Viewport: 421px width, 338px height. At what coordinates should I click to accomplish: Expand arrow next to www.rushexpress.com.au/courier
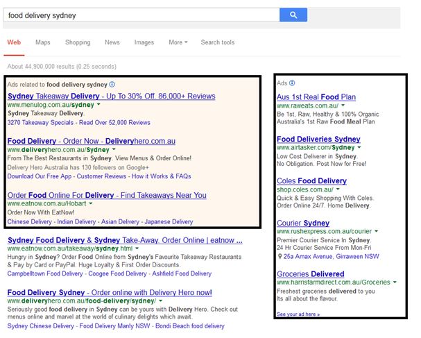[376, 231]
